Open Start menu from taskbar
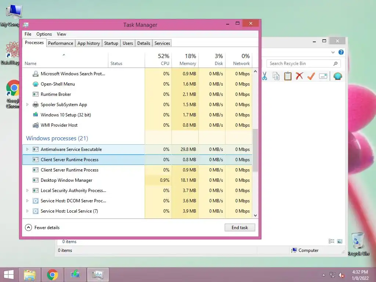This screenshot has height=282, width=376. 9,275
